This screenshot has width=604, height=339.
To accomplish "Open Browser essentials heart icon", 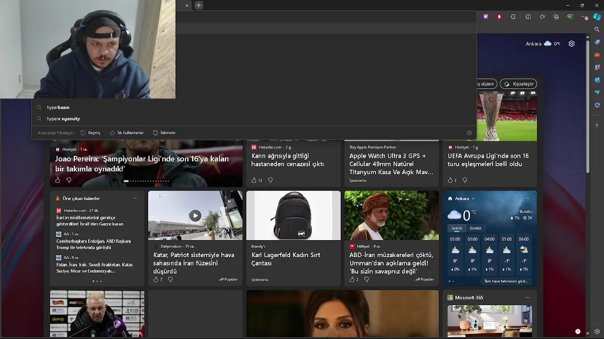I will coord(570,17).
